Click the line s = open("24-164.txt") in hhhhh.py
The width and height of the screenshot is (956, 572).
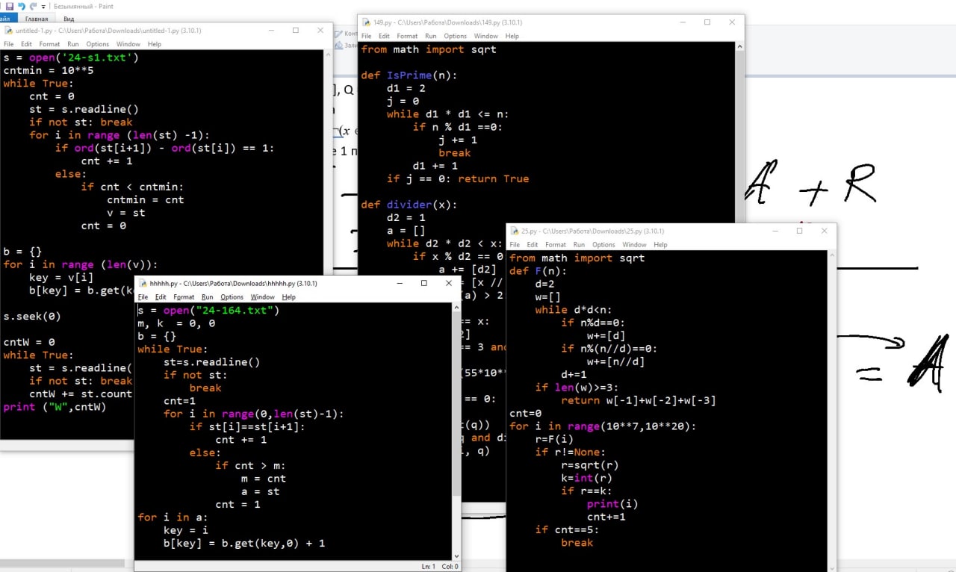tap(208, 311)
